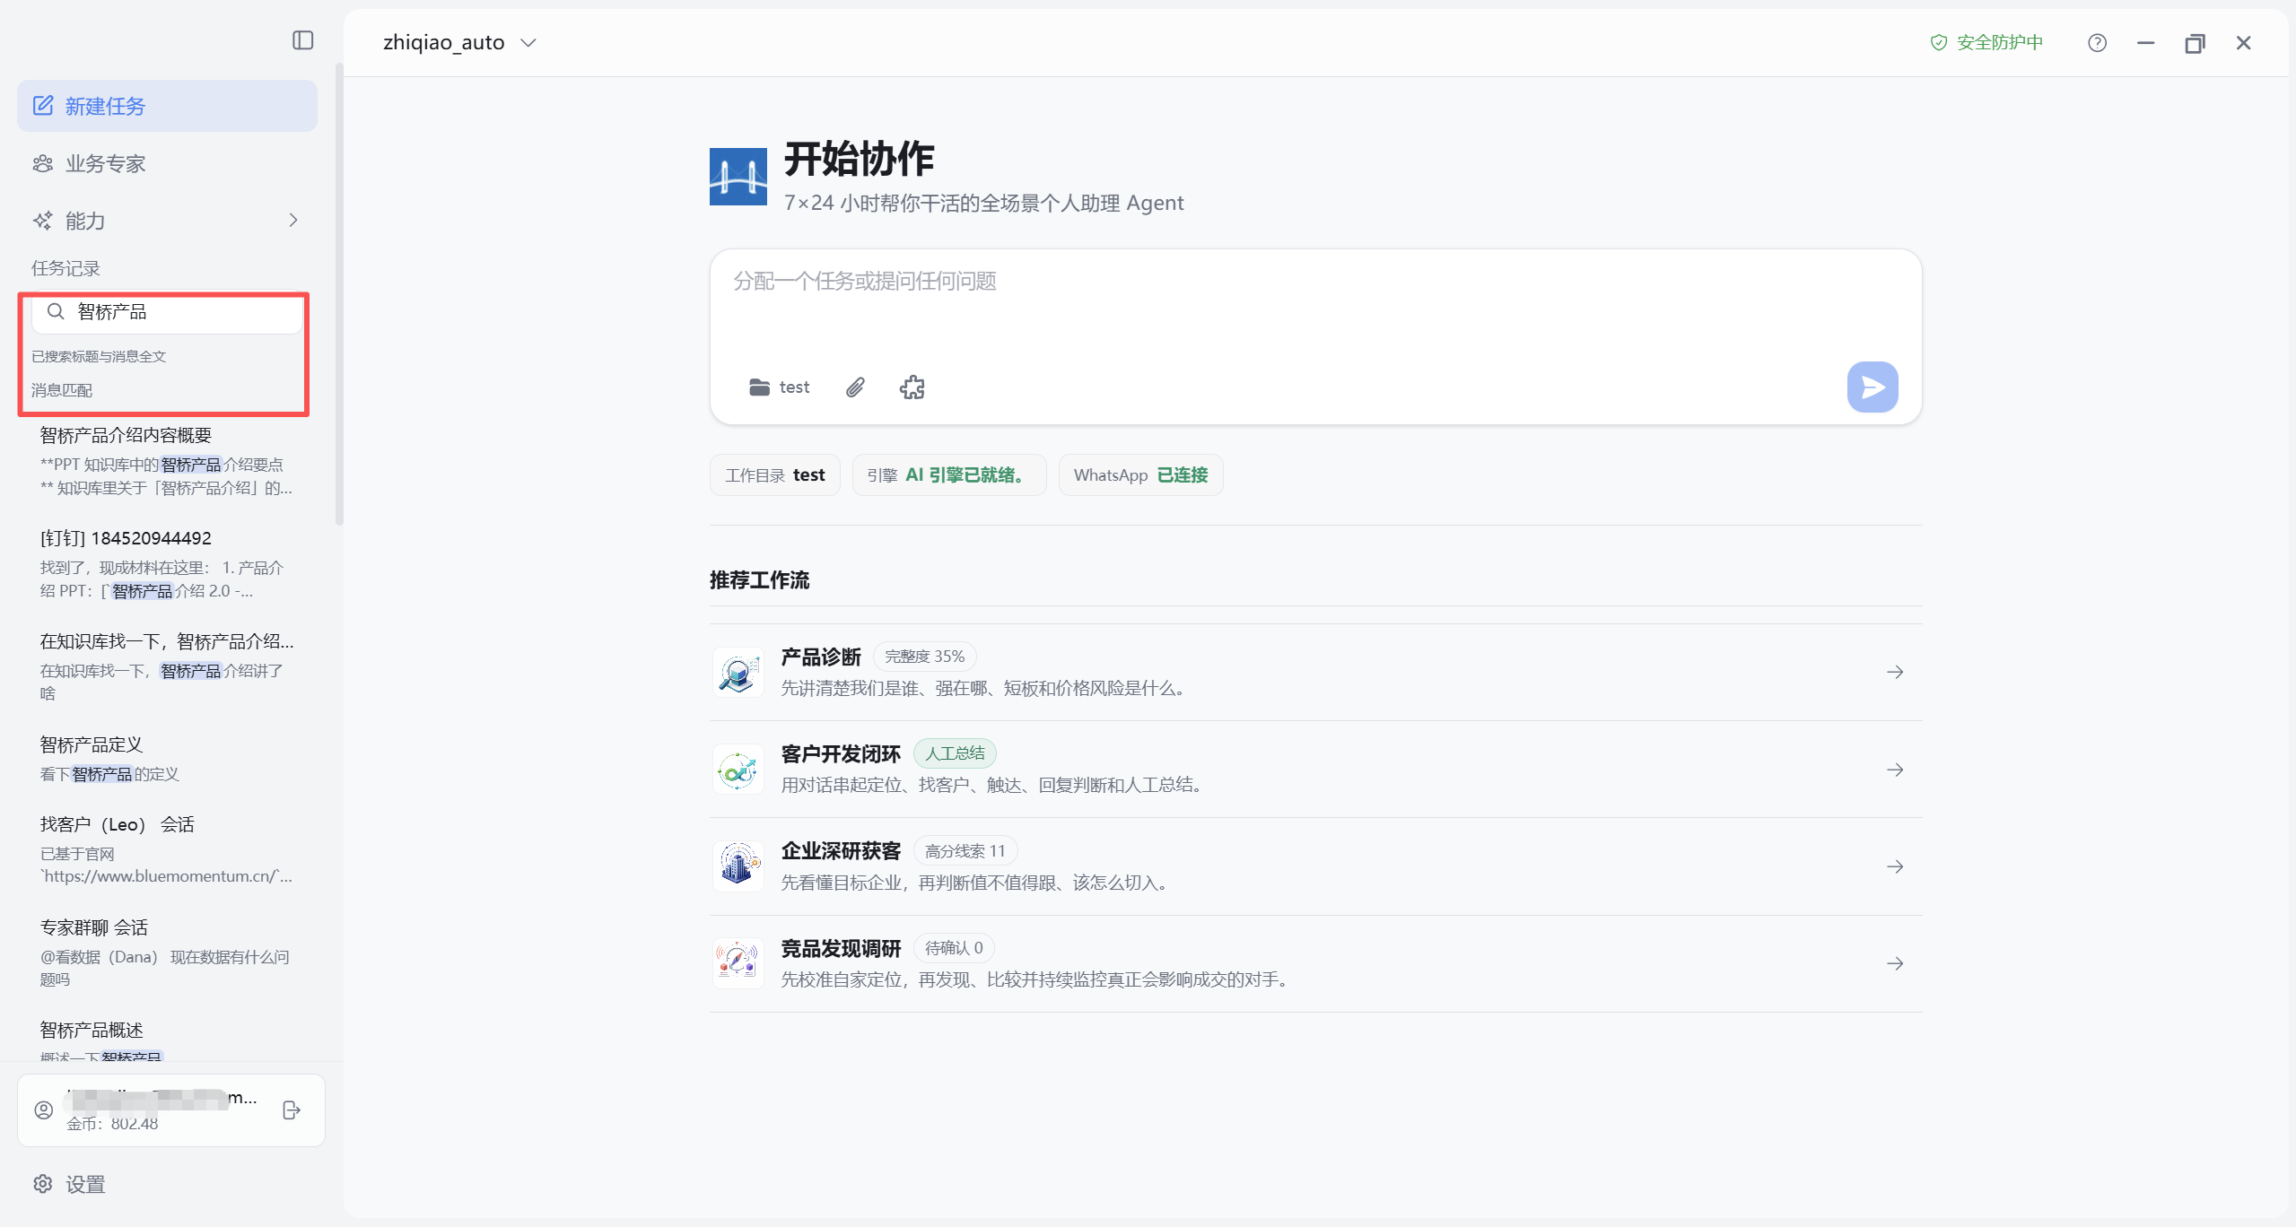Focus the 智桥产品 search input field
This screenshot has width=2296, height=1227.
[168, 312]
